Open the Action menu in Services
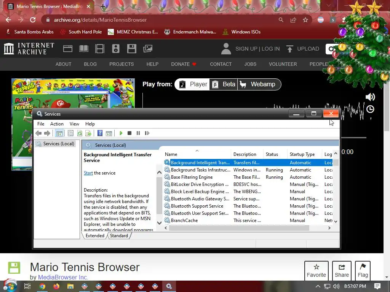Screen dimensions: 390x292 coord(57,124)
